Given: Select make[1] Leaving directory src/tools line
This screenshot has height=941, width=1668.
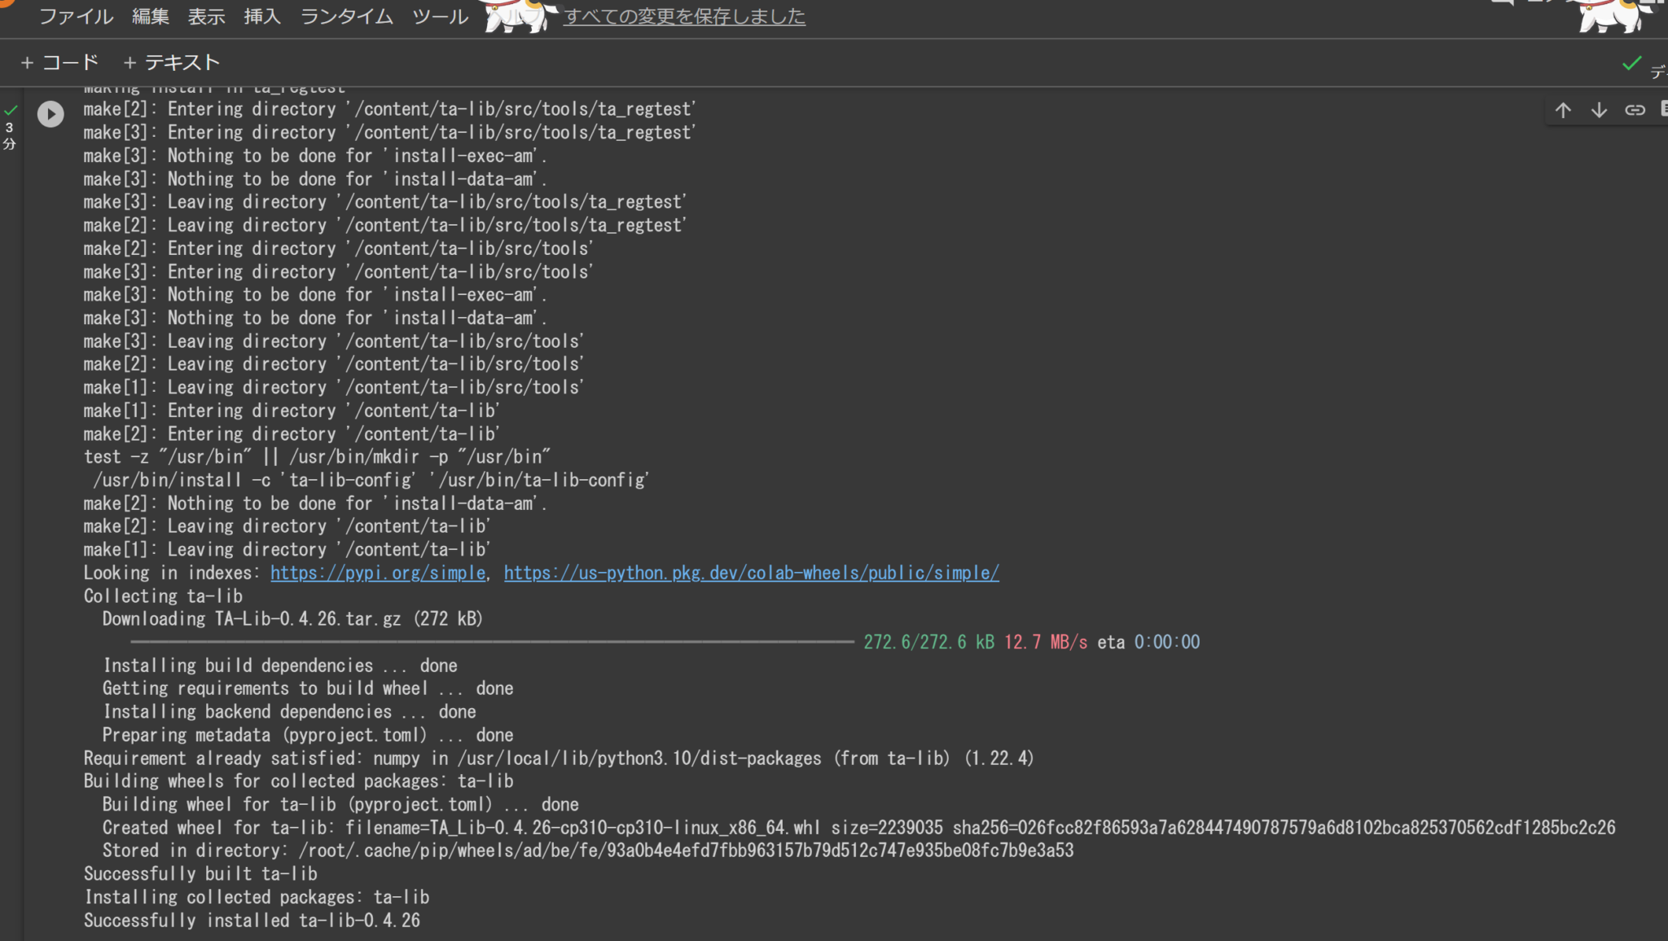Looking at the screenshot, I should (334, 387).
